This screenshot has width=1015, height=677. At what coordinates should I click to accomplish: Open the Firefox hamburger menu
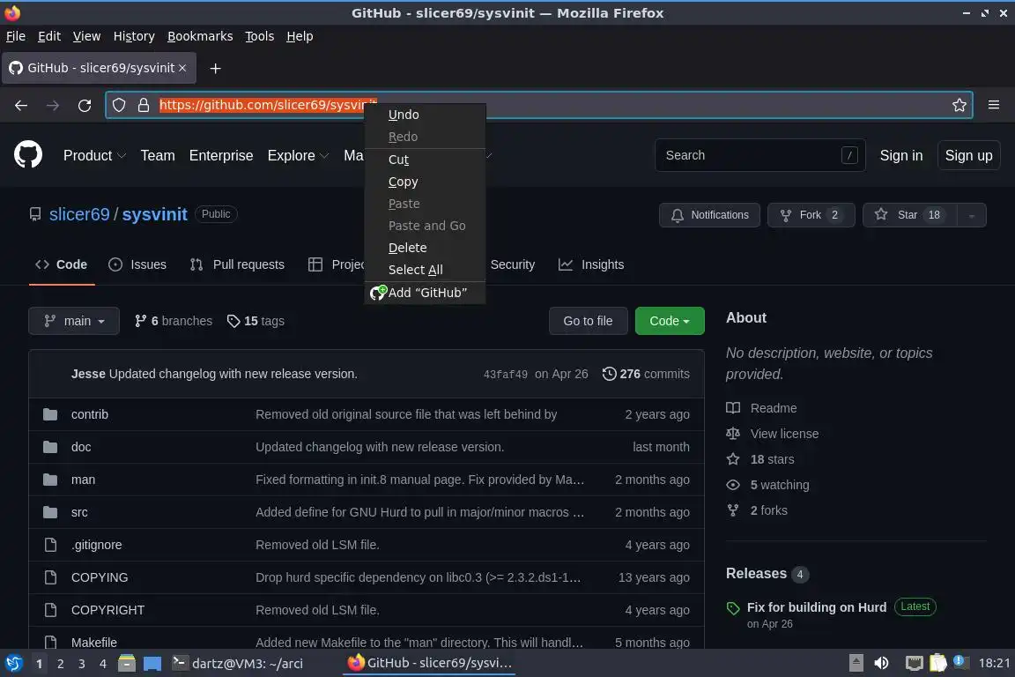coord(994,105)
